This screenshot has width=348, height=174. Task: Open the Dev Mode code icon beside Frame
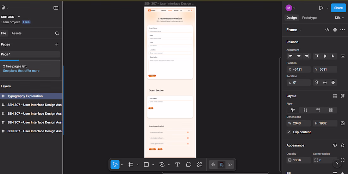pyautogui.click(x=327, y=30)
